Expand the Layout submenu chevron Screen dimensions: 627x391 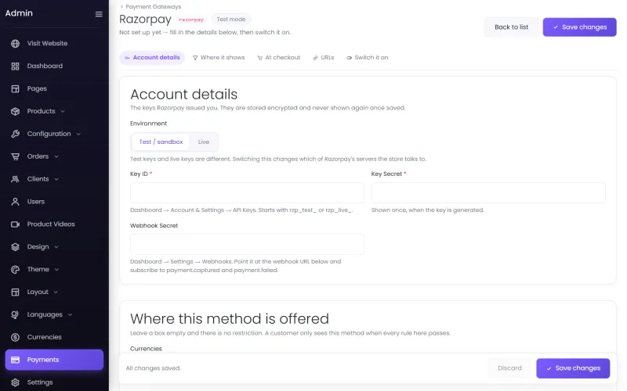(x=56, y=292)
